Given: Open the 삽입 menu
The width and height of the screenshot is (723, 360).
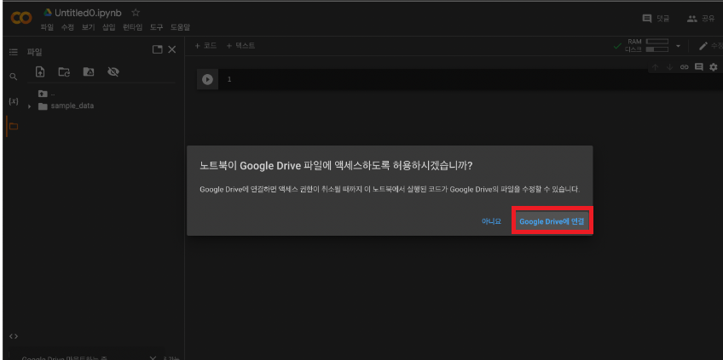Looking at the screenshot, I should point(109,27).
